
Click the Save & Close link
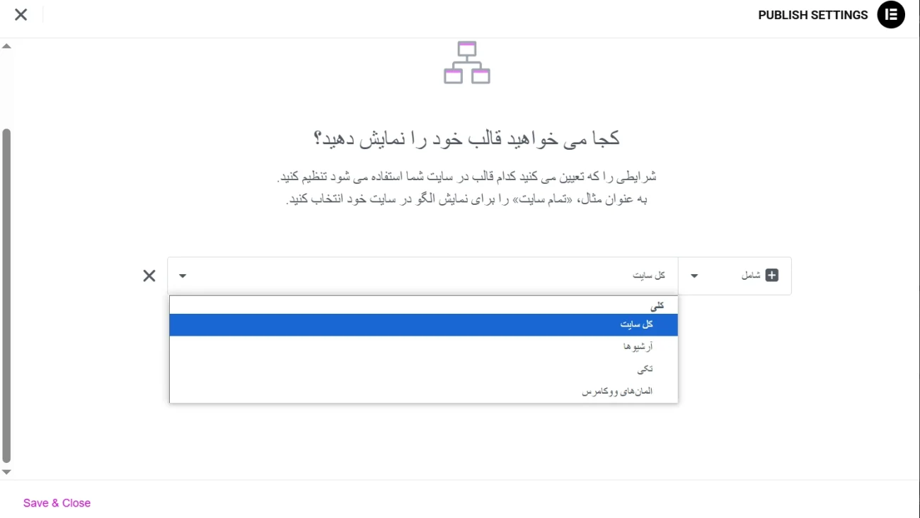click(x=57, y=502)
